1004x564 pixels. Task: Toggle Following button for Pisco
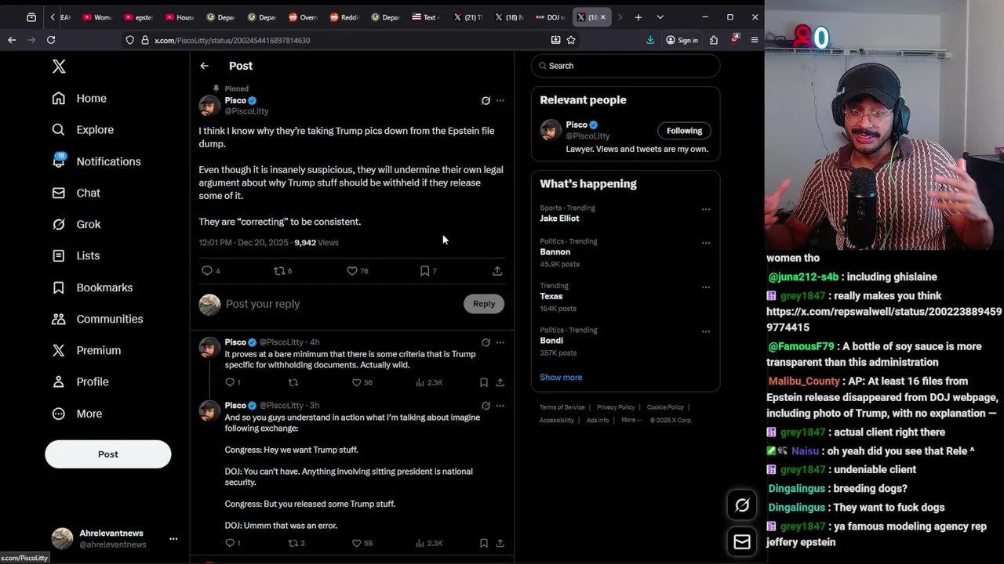pyautogui.click(x=684, y=131)
